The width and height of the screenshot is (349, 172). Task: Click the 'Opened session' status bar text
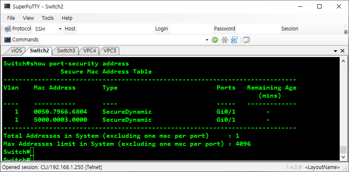(52, 167)
